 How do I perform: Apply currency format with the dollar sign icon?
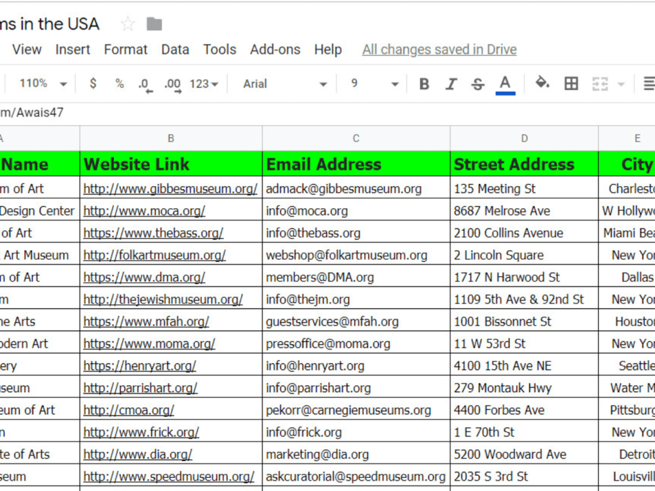92,84
